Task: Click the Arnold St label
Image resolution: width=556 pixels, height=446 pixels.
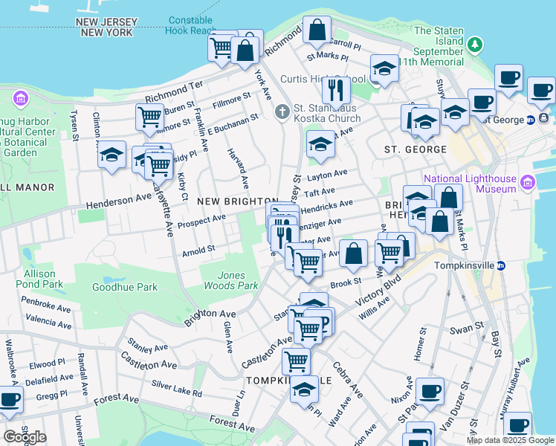Action: pyautogui.click(x=198, y=251)
